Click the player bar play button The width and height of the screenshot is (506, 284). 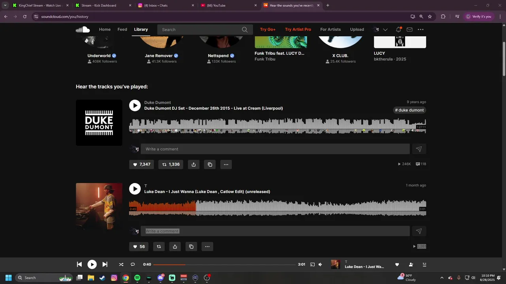click(x=92, y=265)
